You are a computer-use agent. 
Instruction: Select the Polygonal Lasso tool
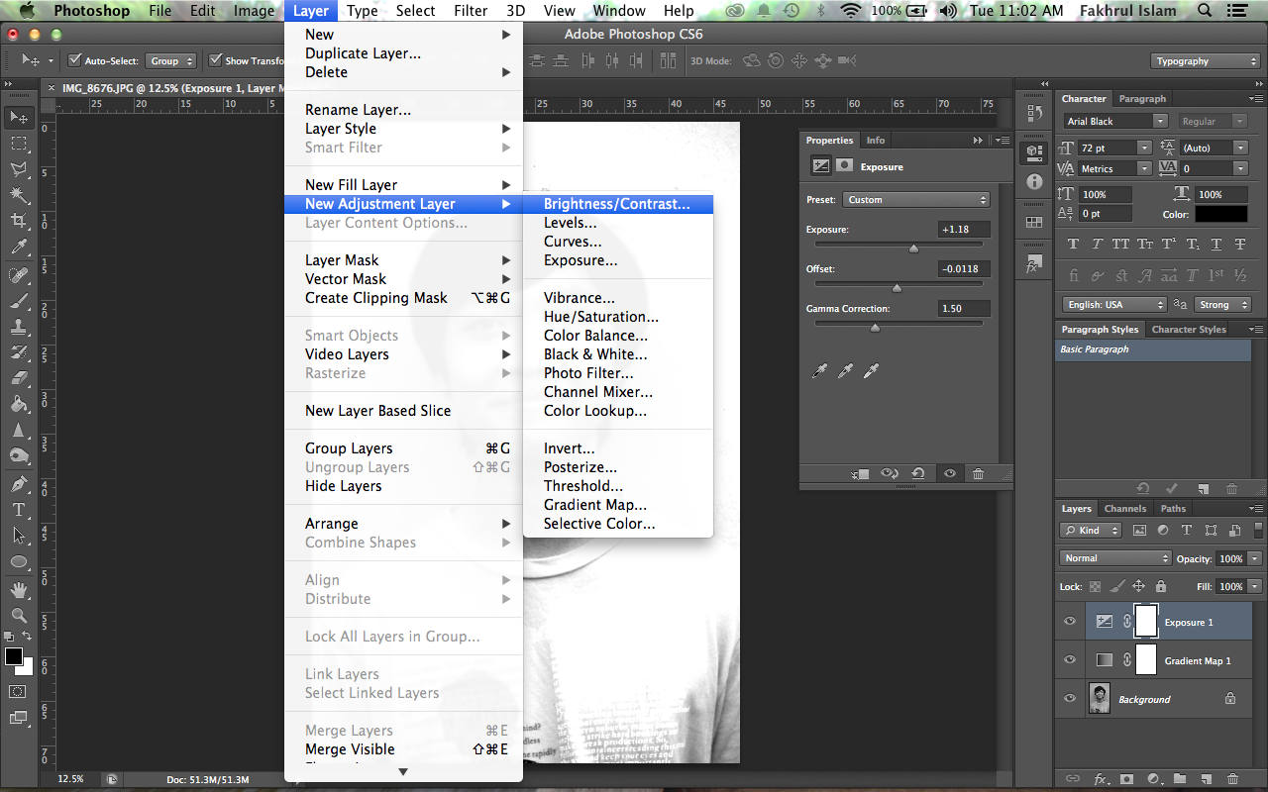(x=19, y=169)
